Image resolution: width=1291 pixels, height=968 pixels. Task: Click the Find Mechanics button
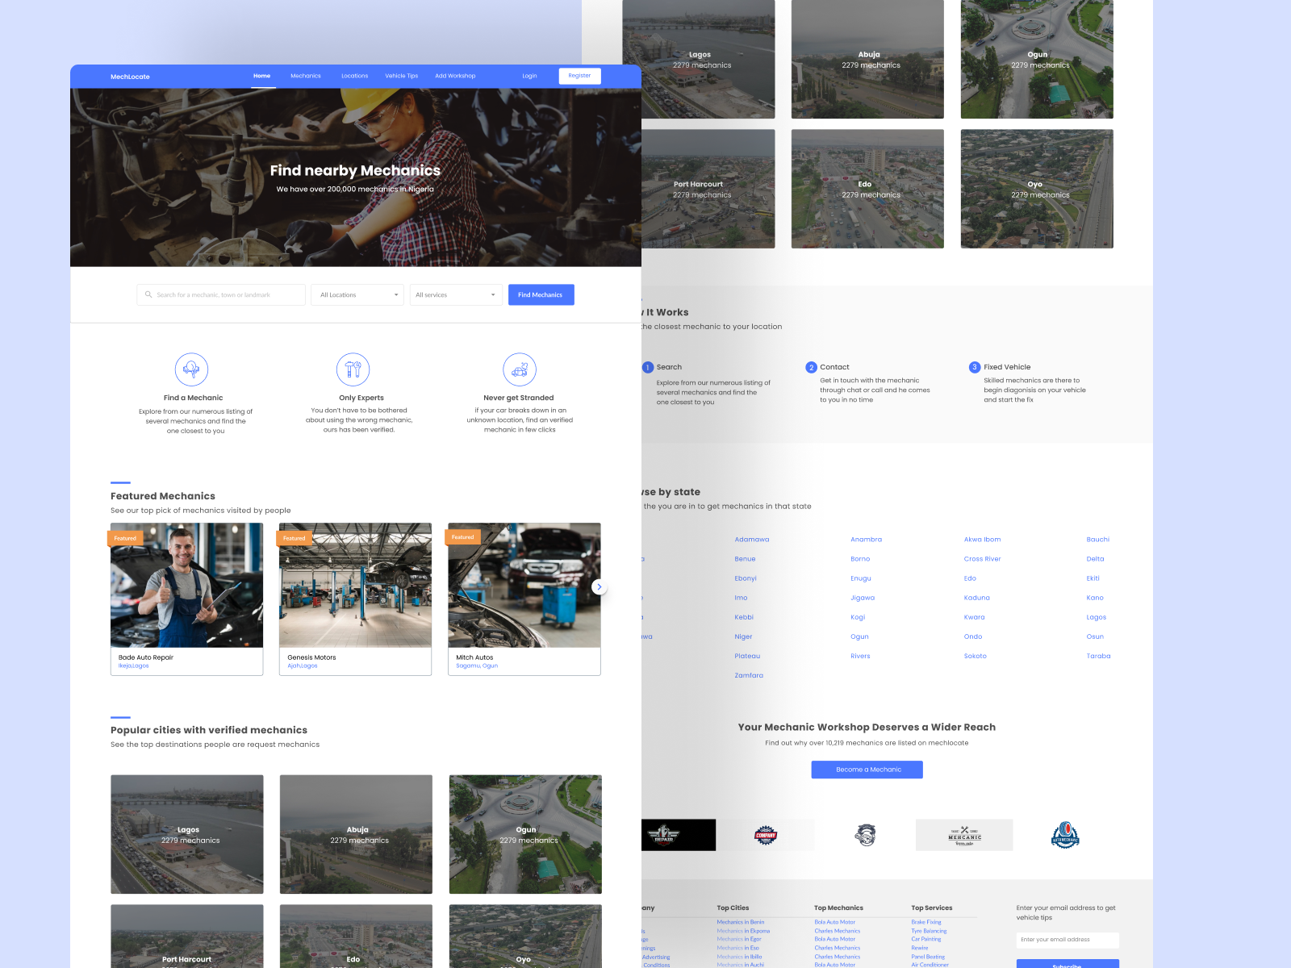pyautogui.click(x=541, y=294)
